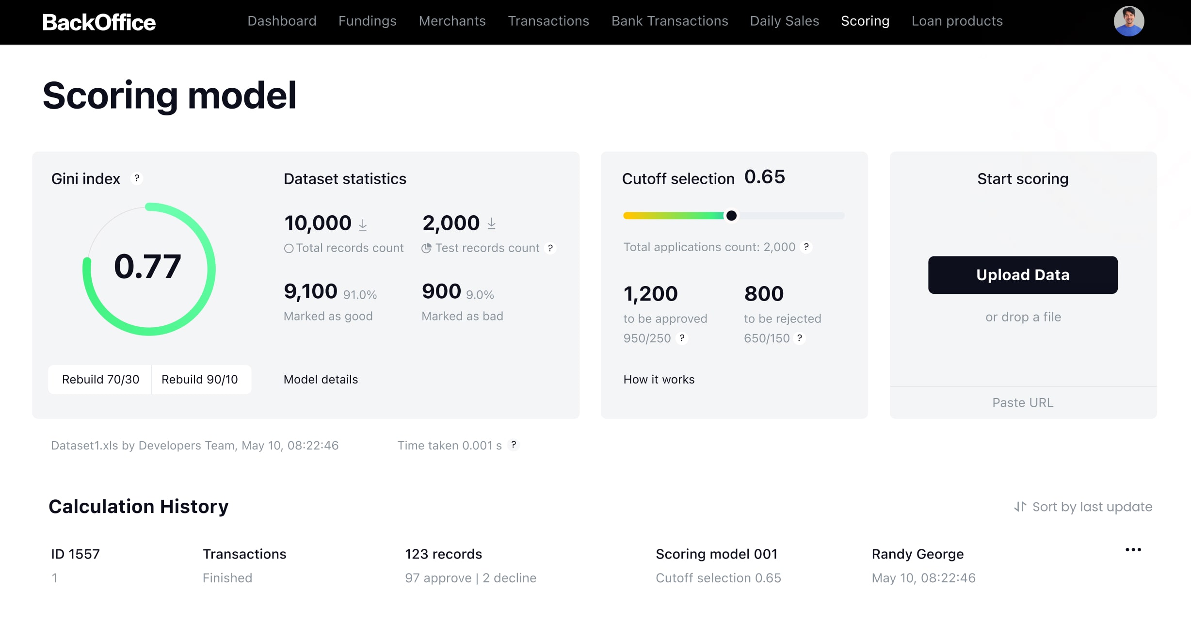
Task: Open the How it works link
Action: pyautogui.click(x=659, y=380)
